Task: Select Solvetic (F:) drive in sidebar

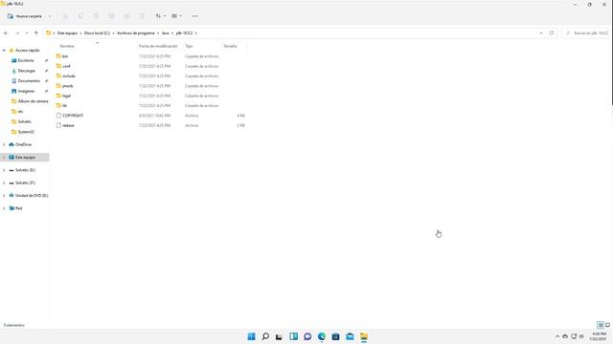Action: click(25, 183)
